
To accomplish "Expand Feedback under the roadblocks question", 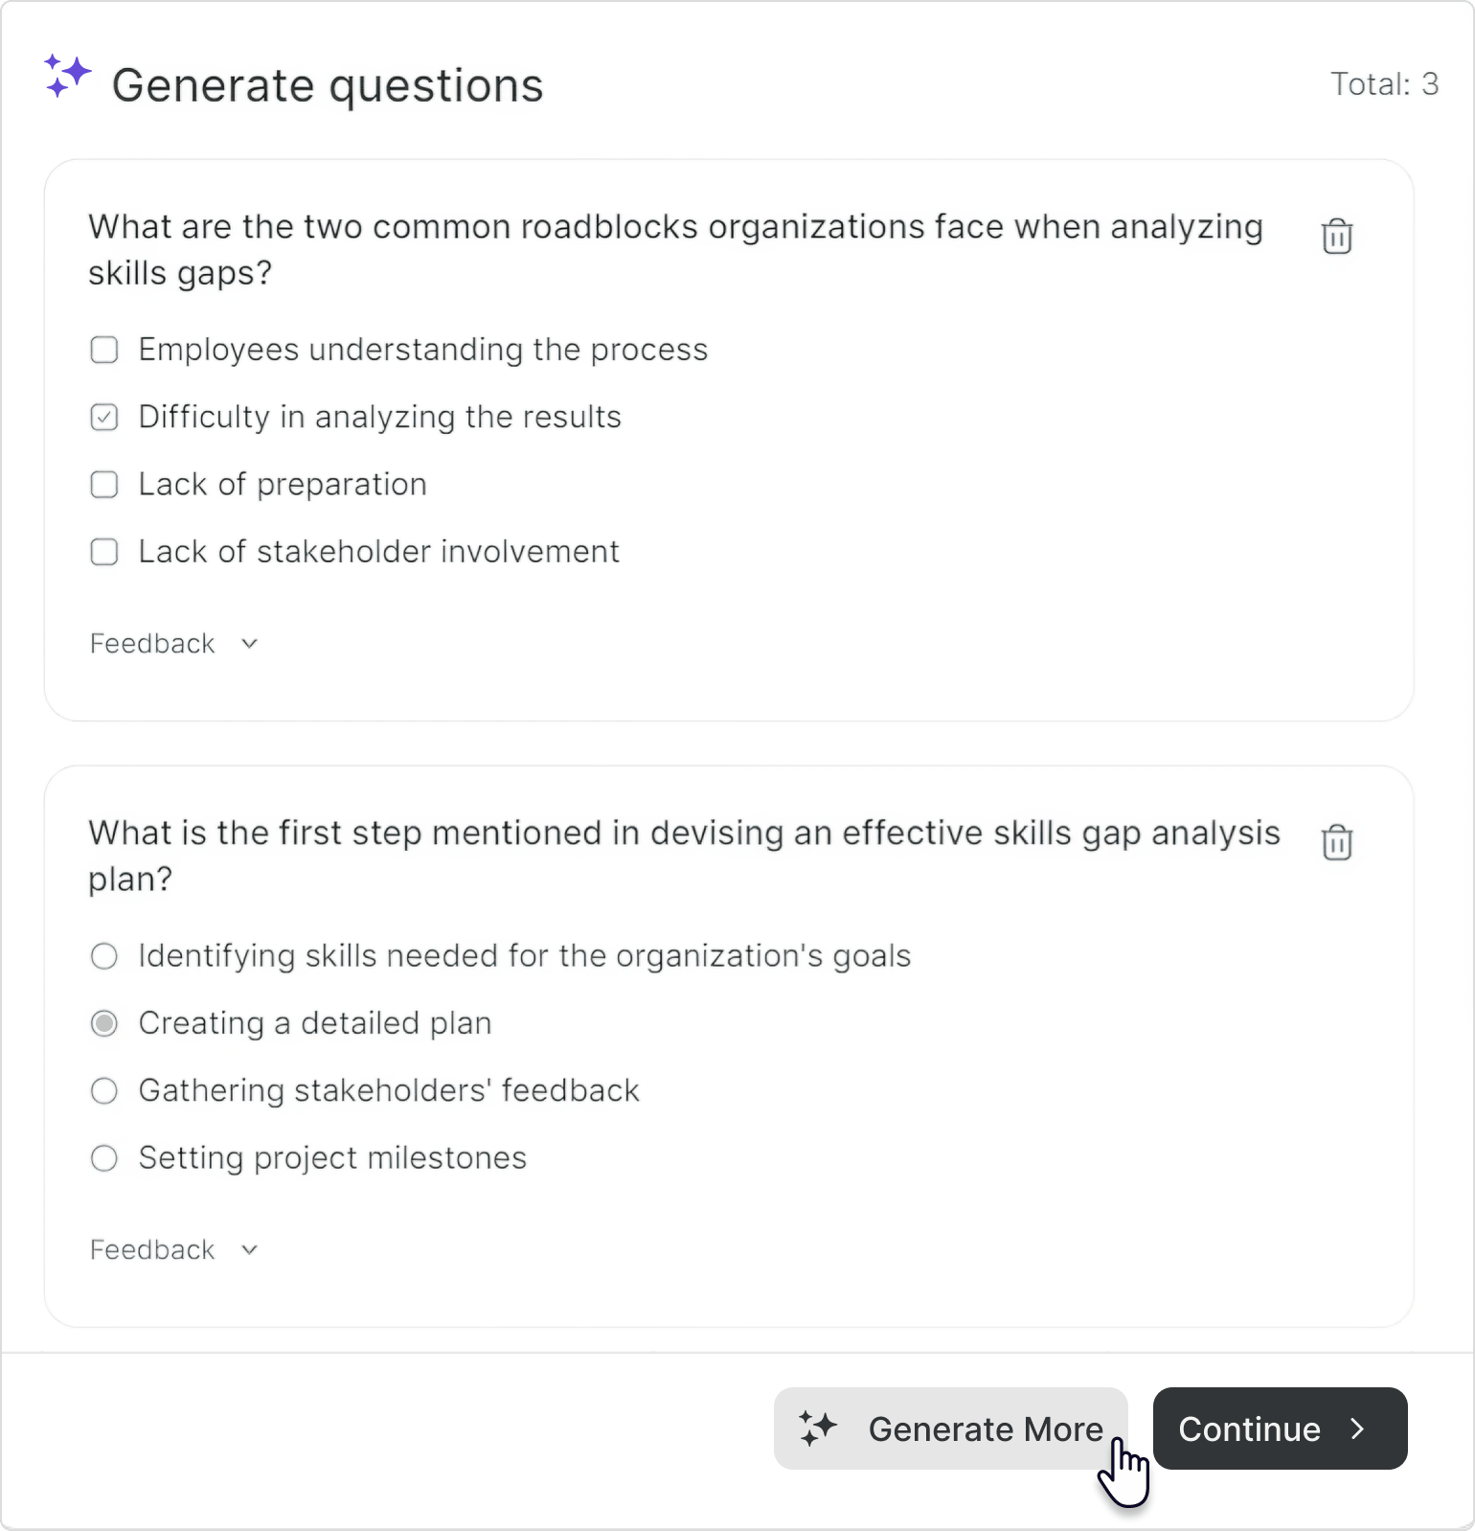I will [x=151, y=643].
